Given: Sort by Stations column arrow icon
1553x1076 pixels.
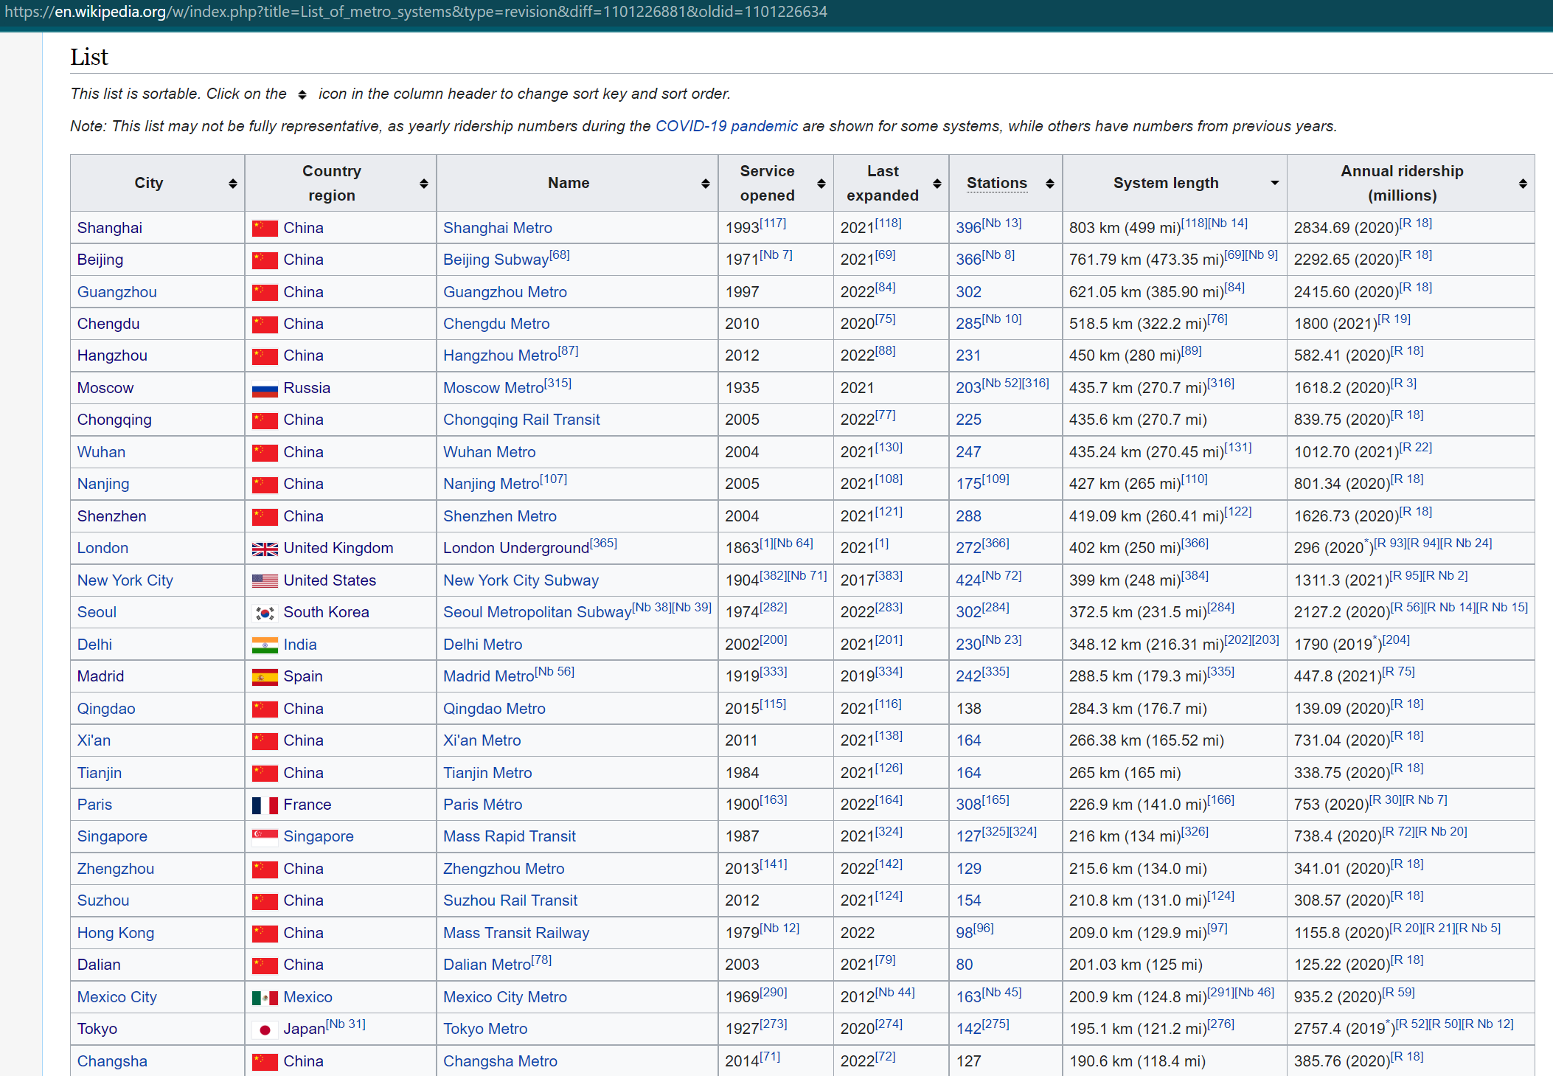Looking at the screenshot, I should pyautogui.click(x=1050, y=184).
